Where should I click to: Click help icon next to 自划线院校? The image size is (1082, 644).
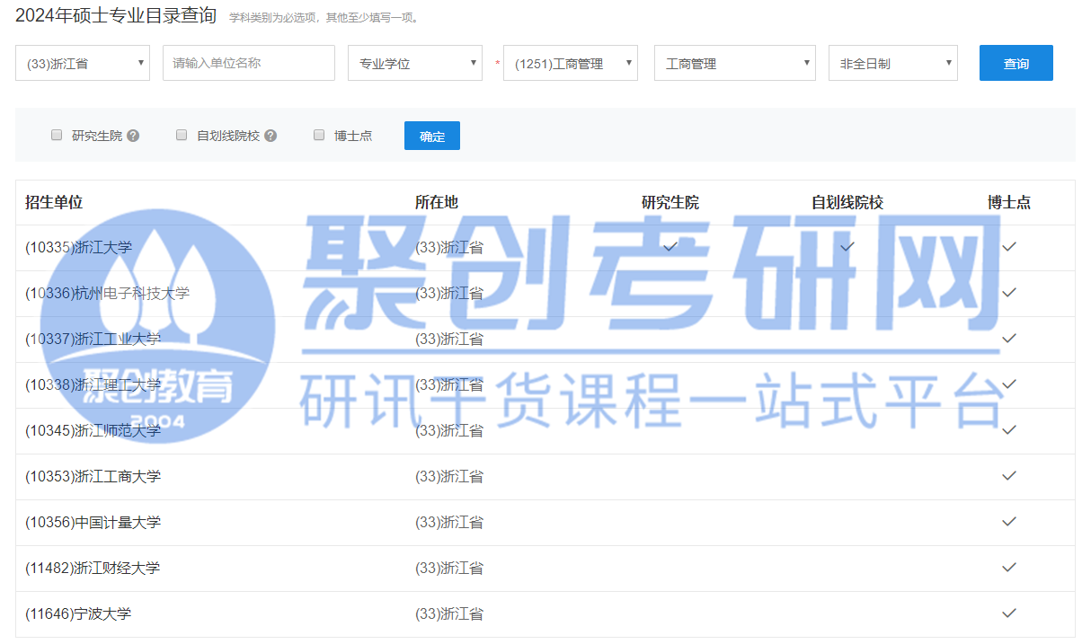(x=270, y=136)
